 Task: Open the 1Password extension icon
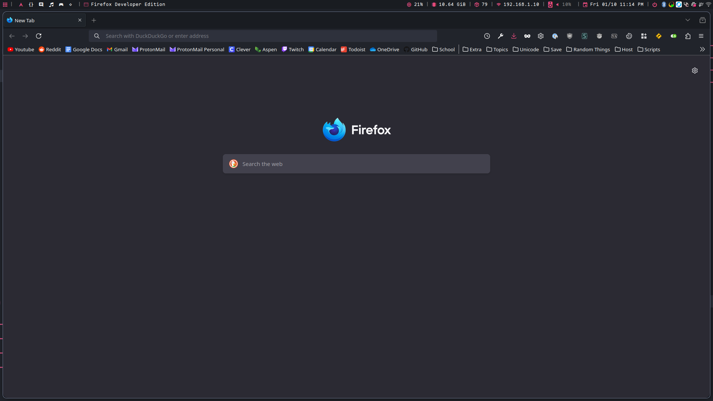click(x=555, y=36)
